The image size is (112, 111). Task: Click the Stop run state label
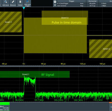82,6
